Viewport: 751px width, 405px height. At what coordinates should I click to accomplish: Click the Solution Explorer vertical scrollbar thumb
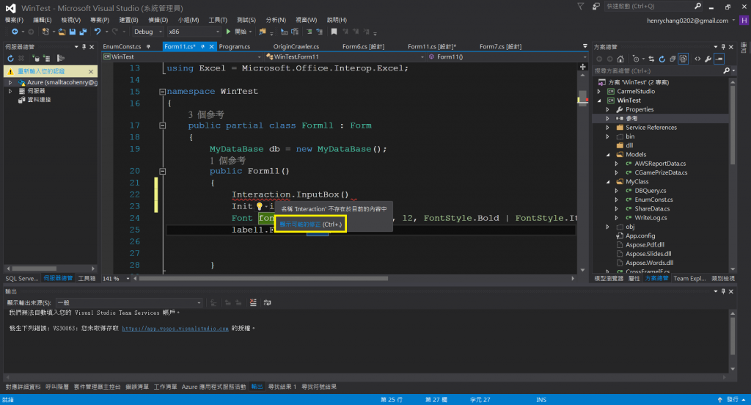(733, 125)
